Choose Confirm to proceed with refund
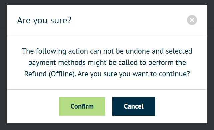The width and height of the screenshot is (214, 130). (x=82, y=106)
